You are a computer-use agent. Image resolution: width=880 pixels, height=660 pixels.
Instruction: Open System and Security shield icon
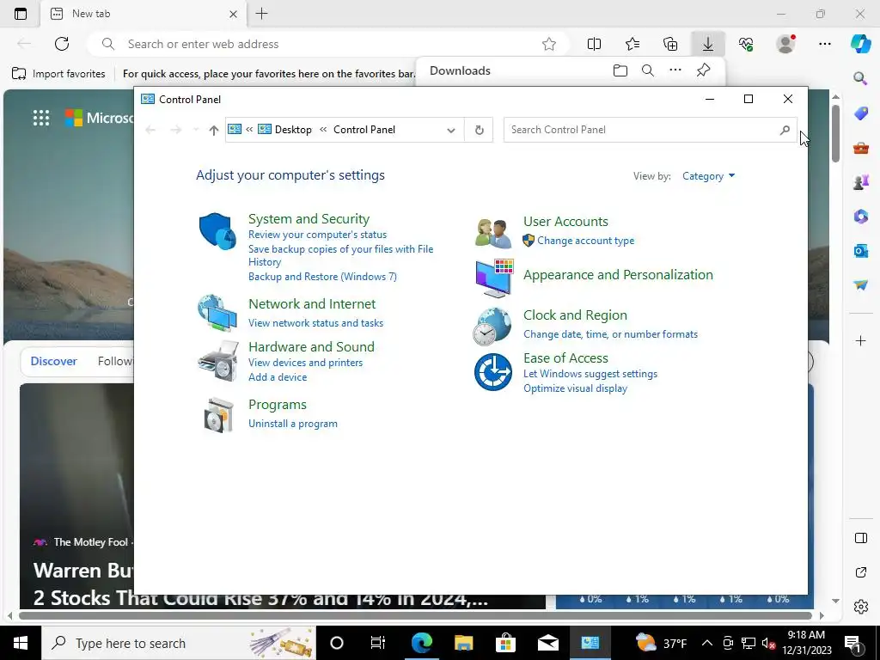tap(217, 230)
